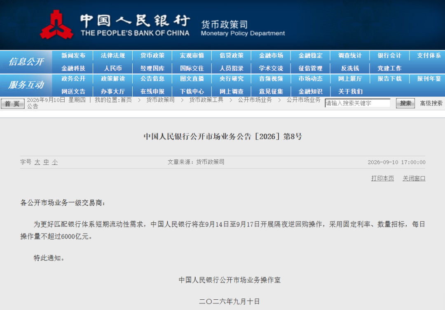Screen dimensions: 445x310
Task: Select 信贷政策 in the navigation bar
Action: pyautogui.click(x=231, y=56)
